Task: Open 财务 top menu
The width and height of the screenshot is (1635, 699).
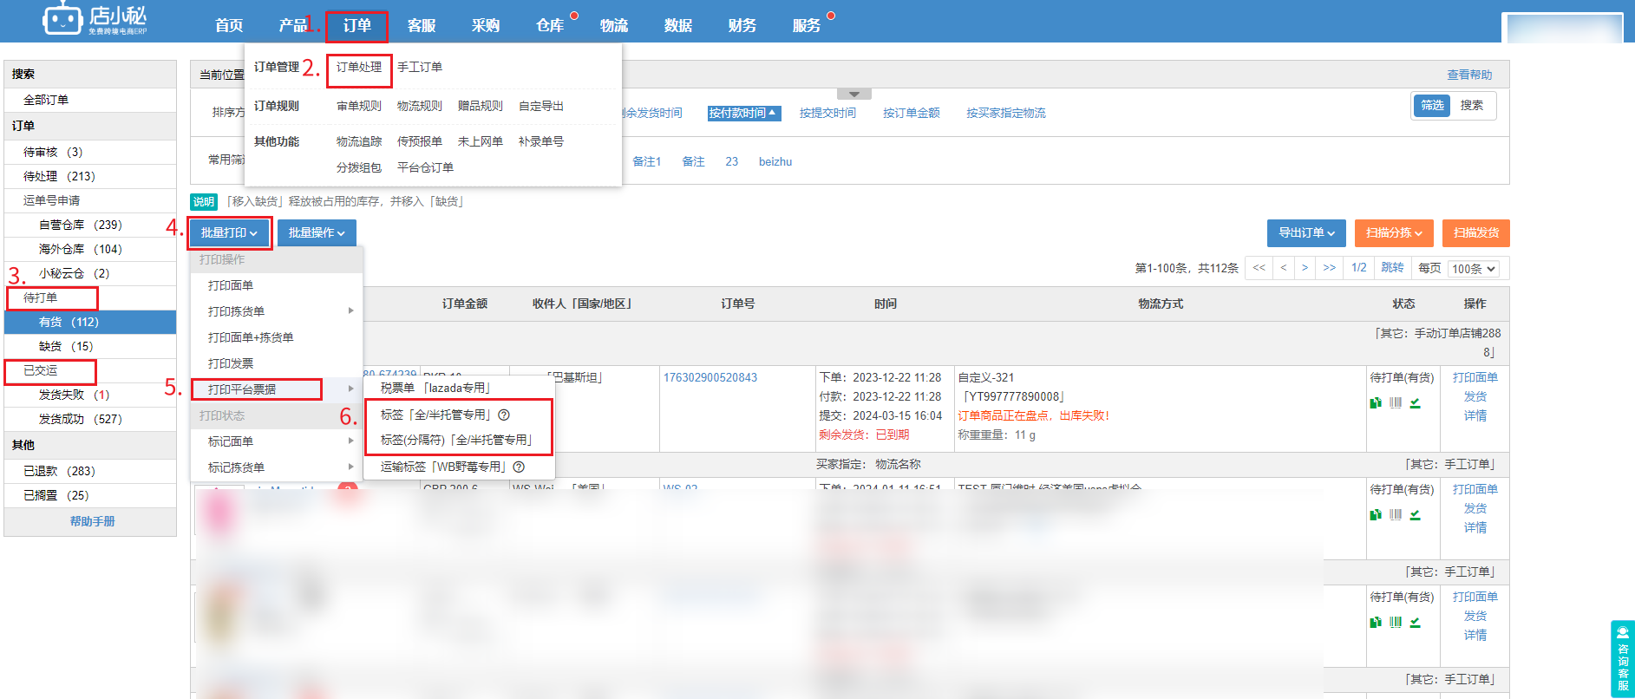Action: click(x=742, y=25)
